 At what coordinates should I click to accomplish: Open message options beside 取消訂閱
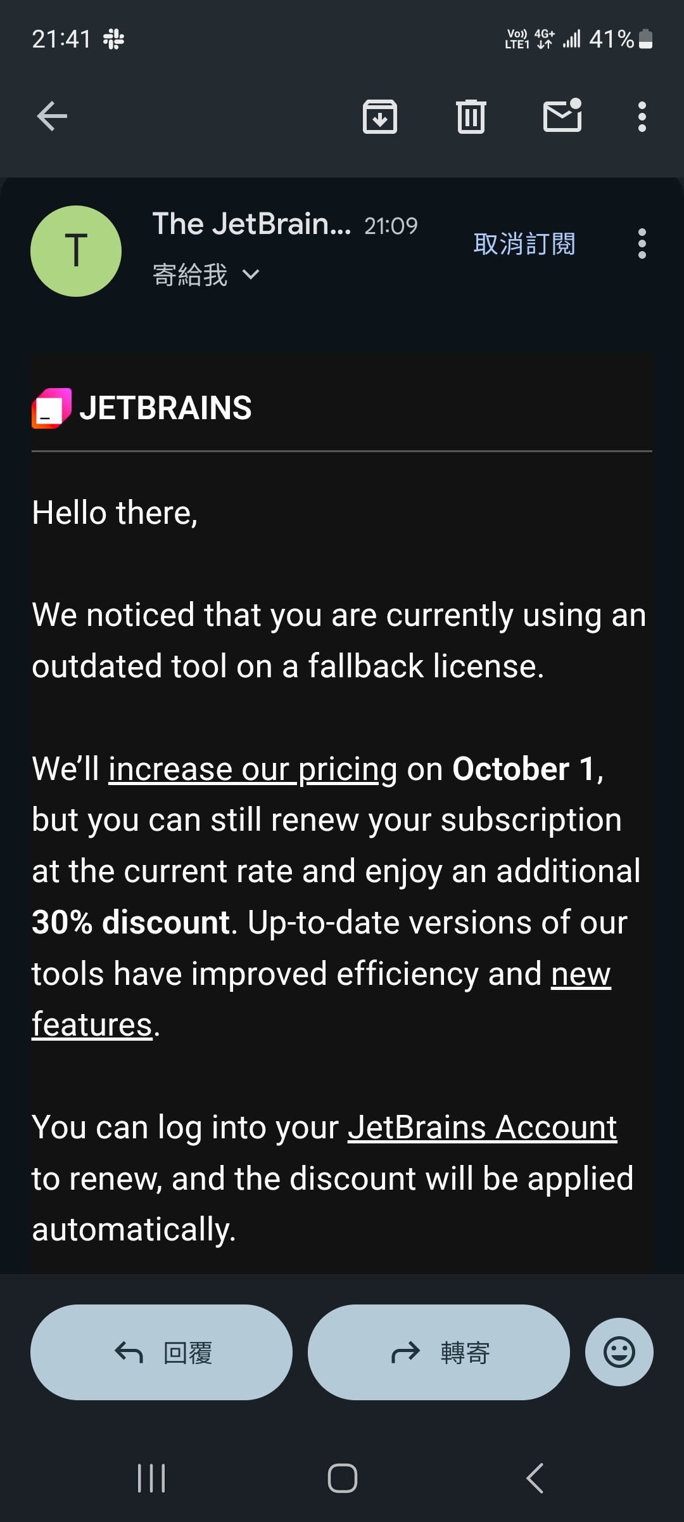pyautogui.click(x=642, y=244)
